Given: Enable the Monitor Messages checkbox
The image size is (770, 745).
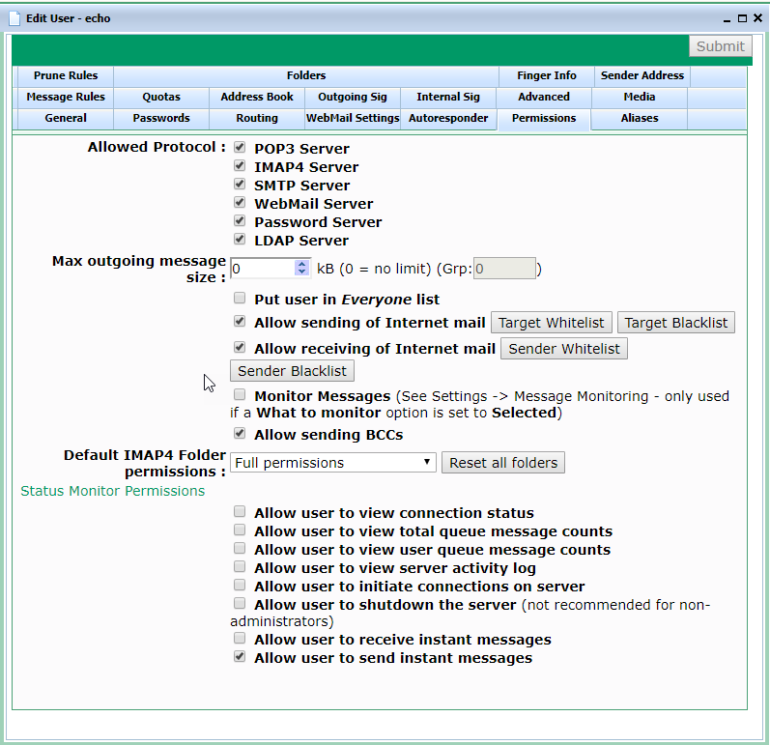Looking at the screenshot, I should point(240,394).
